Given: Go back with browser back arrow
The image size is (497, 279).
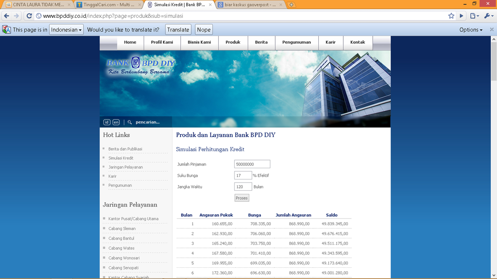Looking at the screenshot, I should pyautogui.click(x=6, y=16).
